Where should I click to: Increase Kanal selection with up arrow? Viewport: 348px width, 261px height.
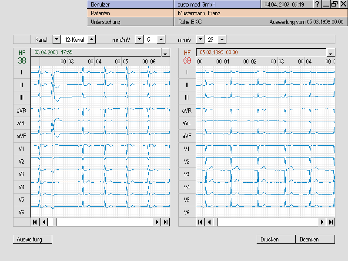[x=91, y=40]
